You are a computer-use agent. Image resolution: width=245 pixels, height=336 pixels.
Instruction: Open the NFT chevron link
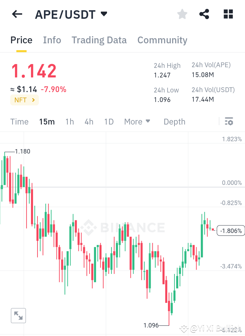tap(33, 100)
